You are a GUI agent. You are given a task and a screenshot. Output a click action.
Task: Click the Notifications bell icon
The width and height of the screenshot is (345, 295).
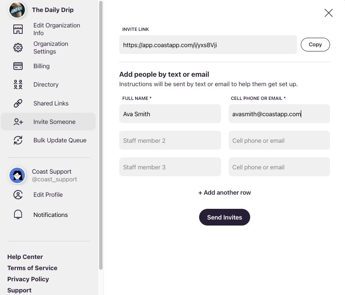pyautogui.click(x=18, y=214)
